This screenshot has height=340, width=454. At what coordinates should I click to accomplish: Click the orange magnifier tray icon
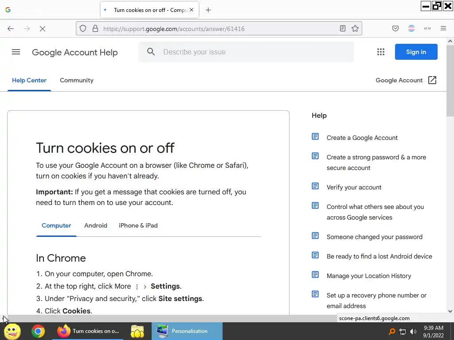(x=392, y=331)
